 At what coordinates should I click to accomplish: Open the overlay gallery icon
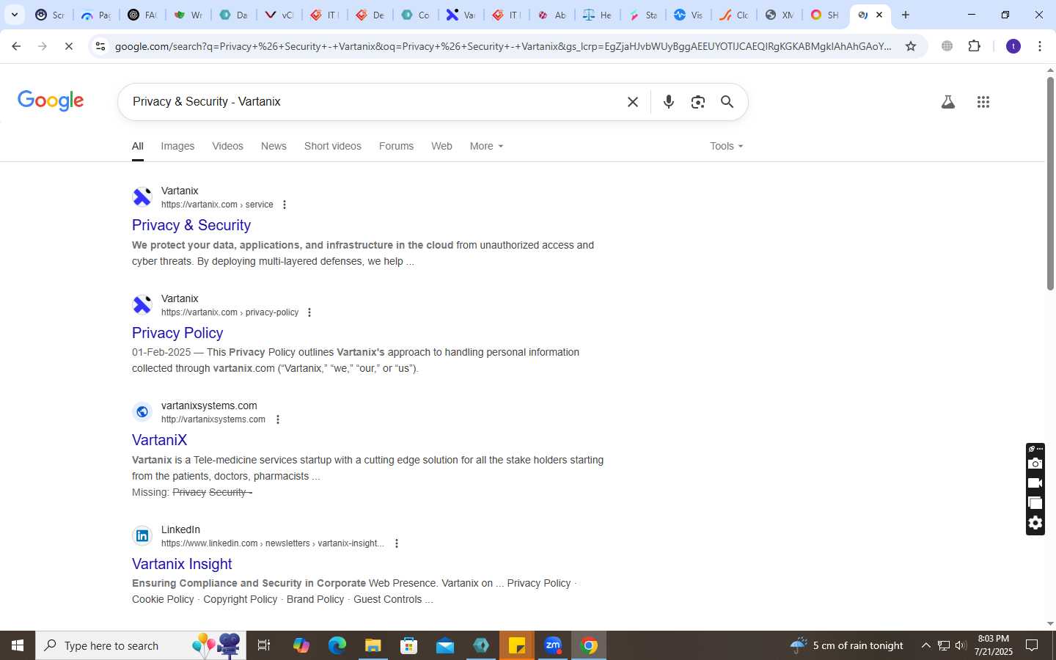tap(1035, 503)
